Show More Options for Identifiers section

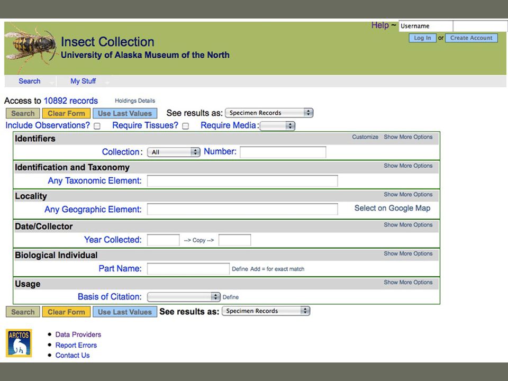[408, 137]
